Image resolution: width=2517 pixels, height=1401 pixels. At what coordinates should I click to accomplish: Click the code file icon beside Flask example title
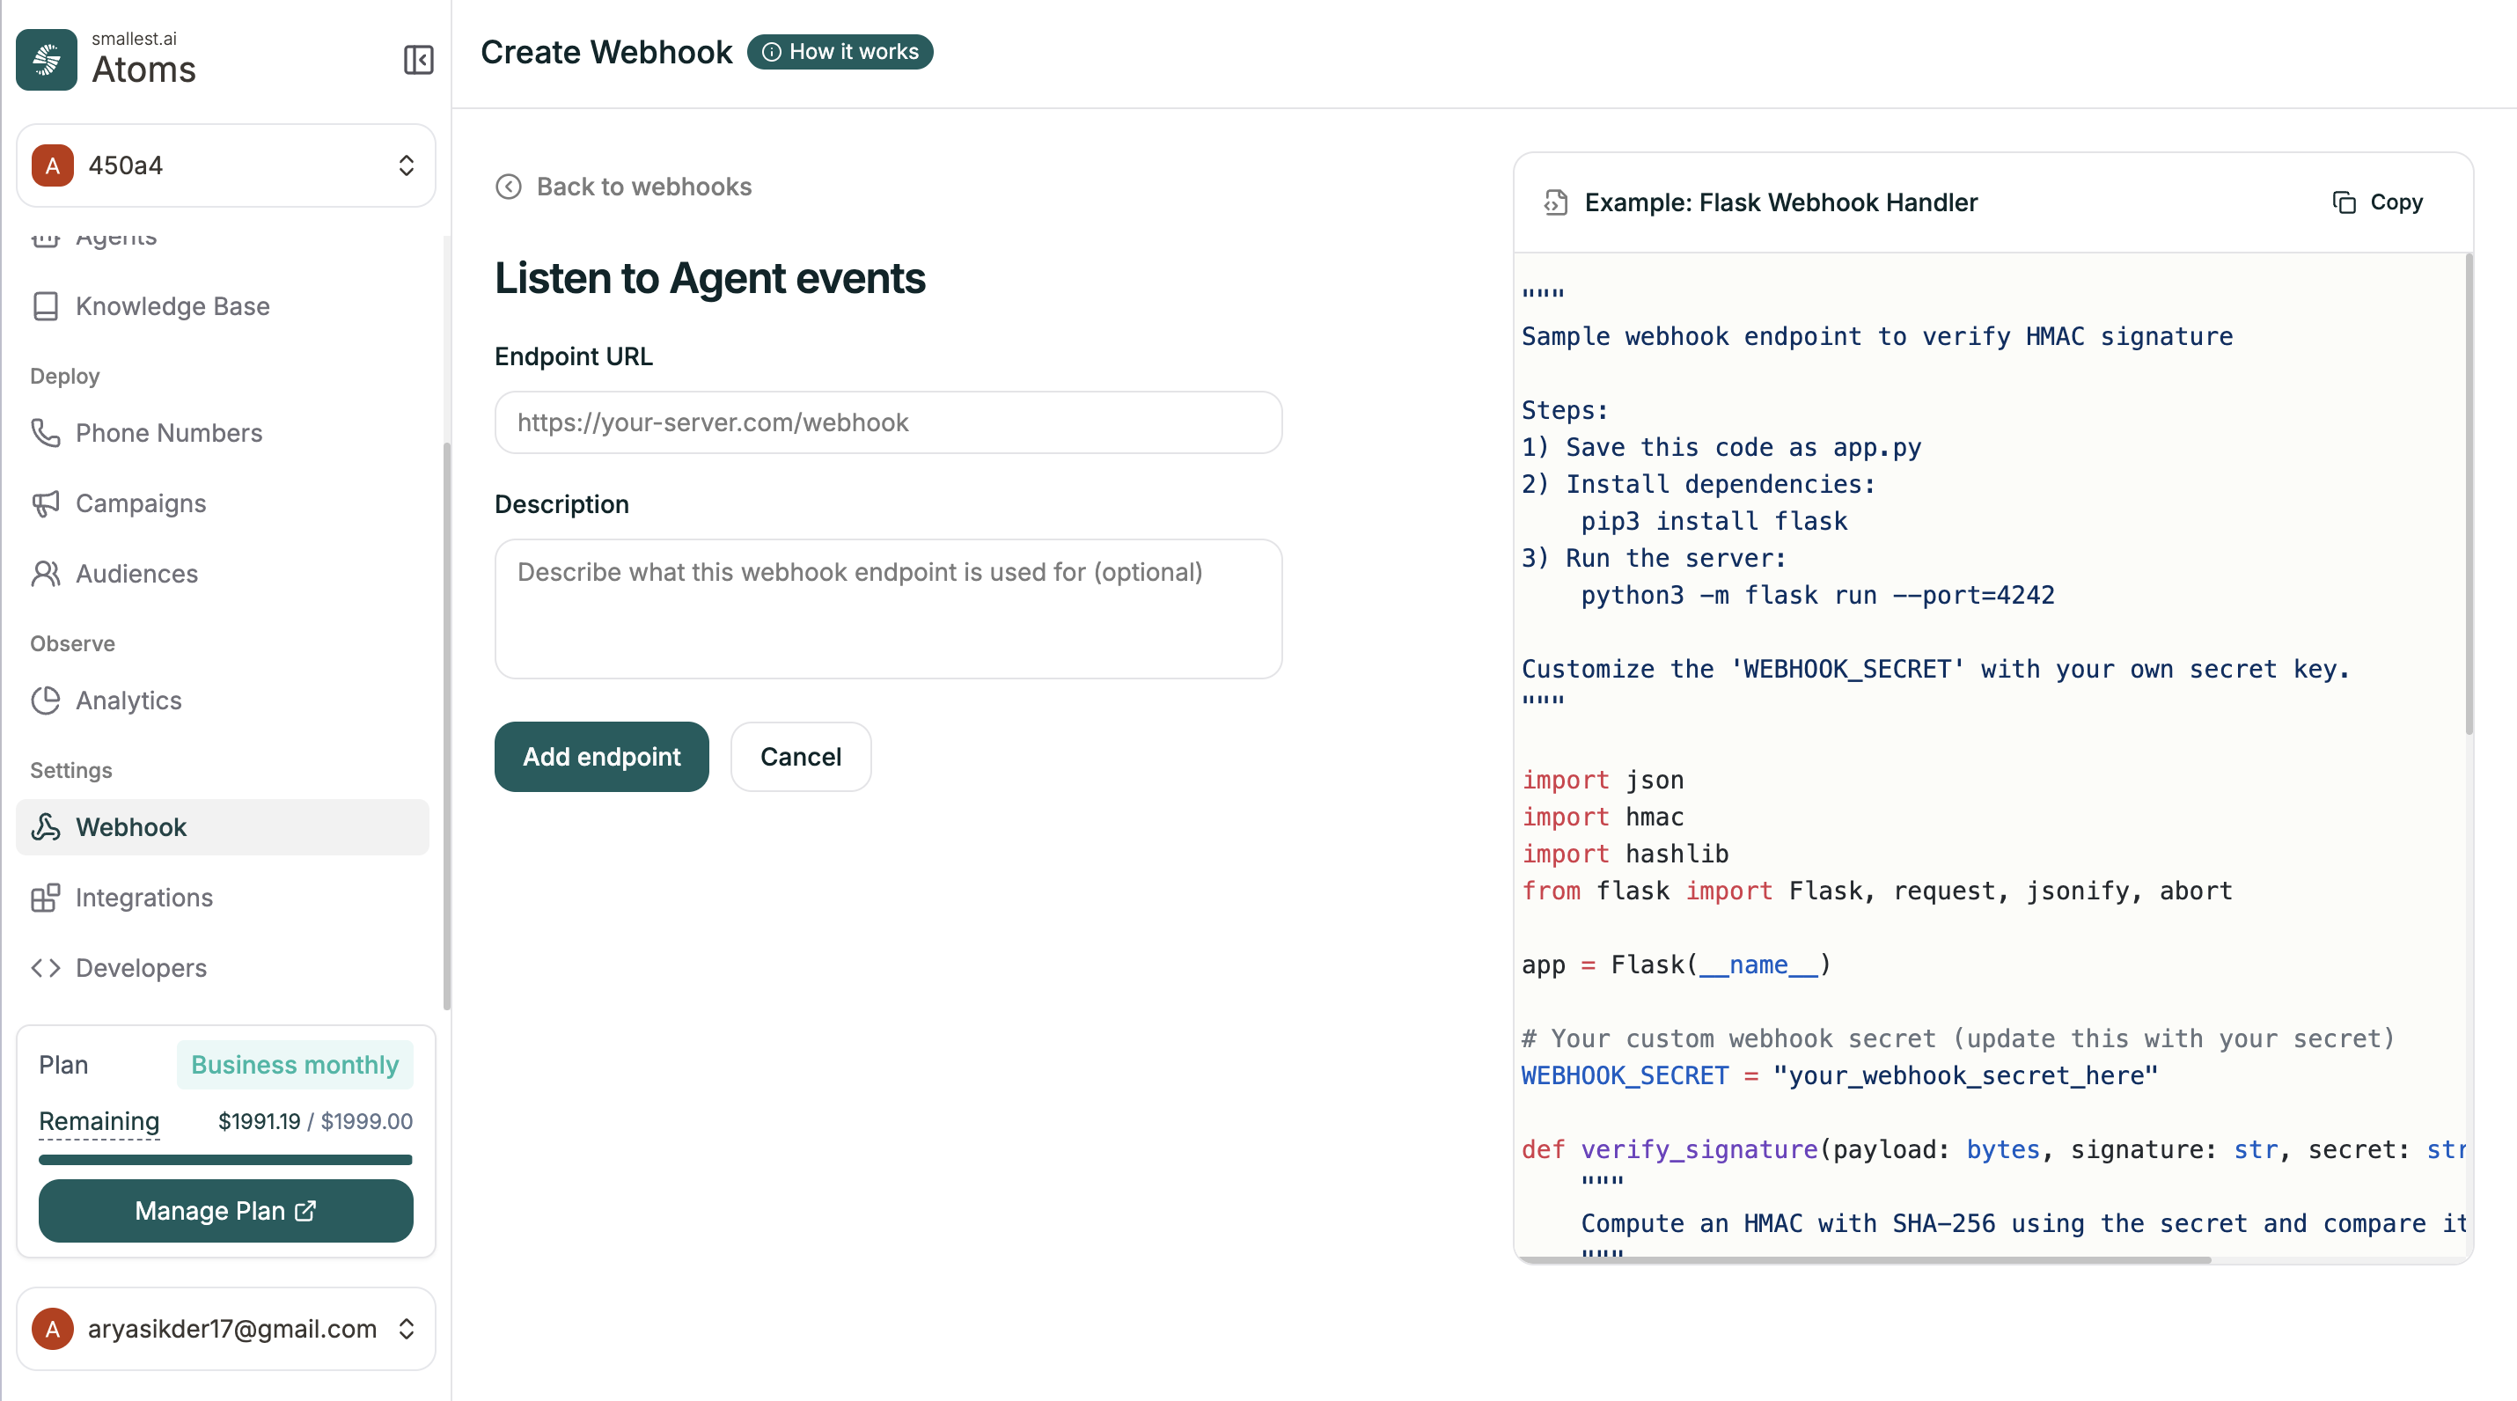pyautogui.click(x=1556, y=203)
